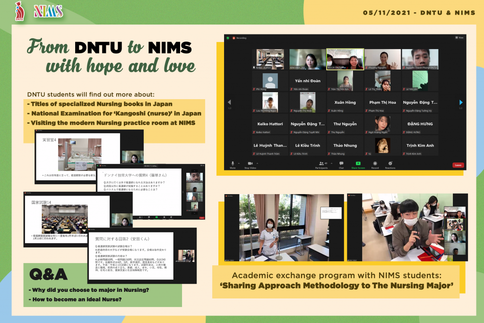484x323 pixels.
Task: Open audio options caret beside Mute
Action: (239, 163)
